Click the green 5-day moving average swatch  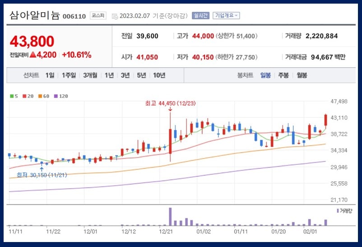(12, 96)
